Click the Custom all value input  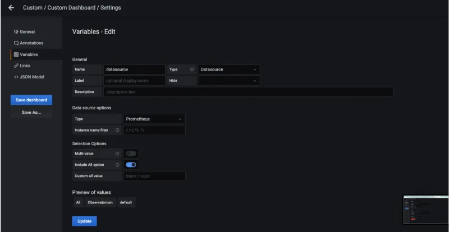point(154,176)
